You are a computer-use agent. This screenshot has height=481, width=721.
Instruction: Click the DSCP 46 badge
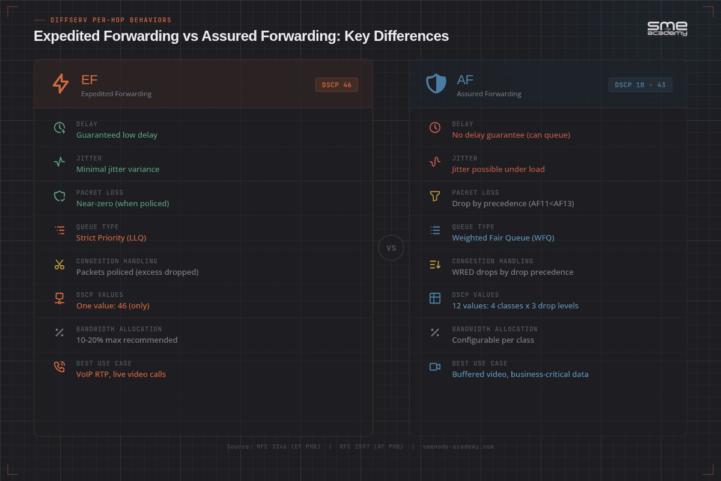[336, 85]
